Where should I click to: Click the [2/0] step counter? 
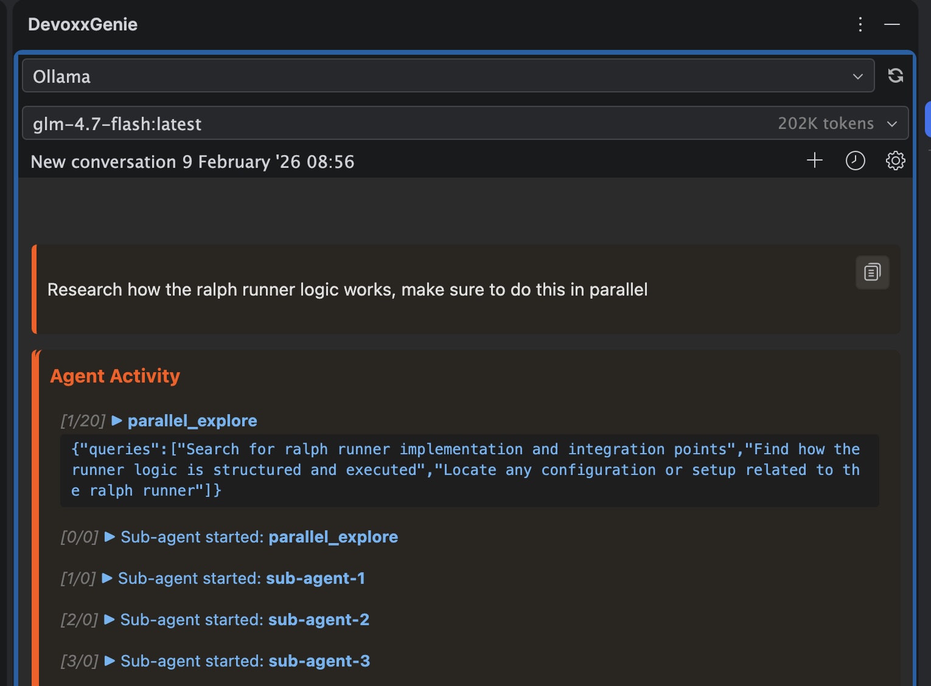[80, 620]
